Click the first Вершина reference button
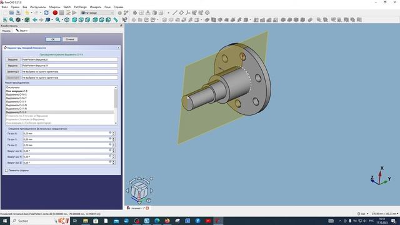This screenshot has height=225, width=400. (x=12, y=59)
